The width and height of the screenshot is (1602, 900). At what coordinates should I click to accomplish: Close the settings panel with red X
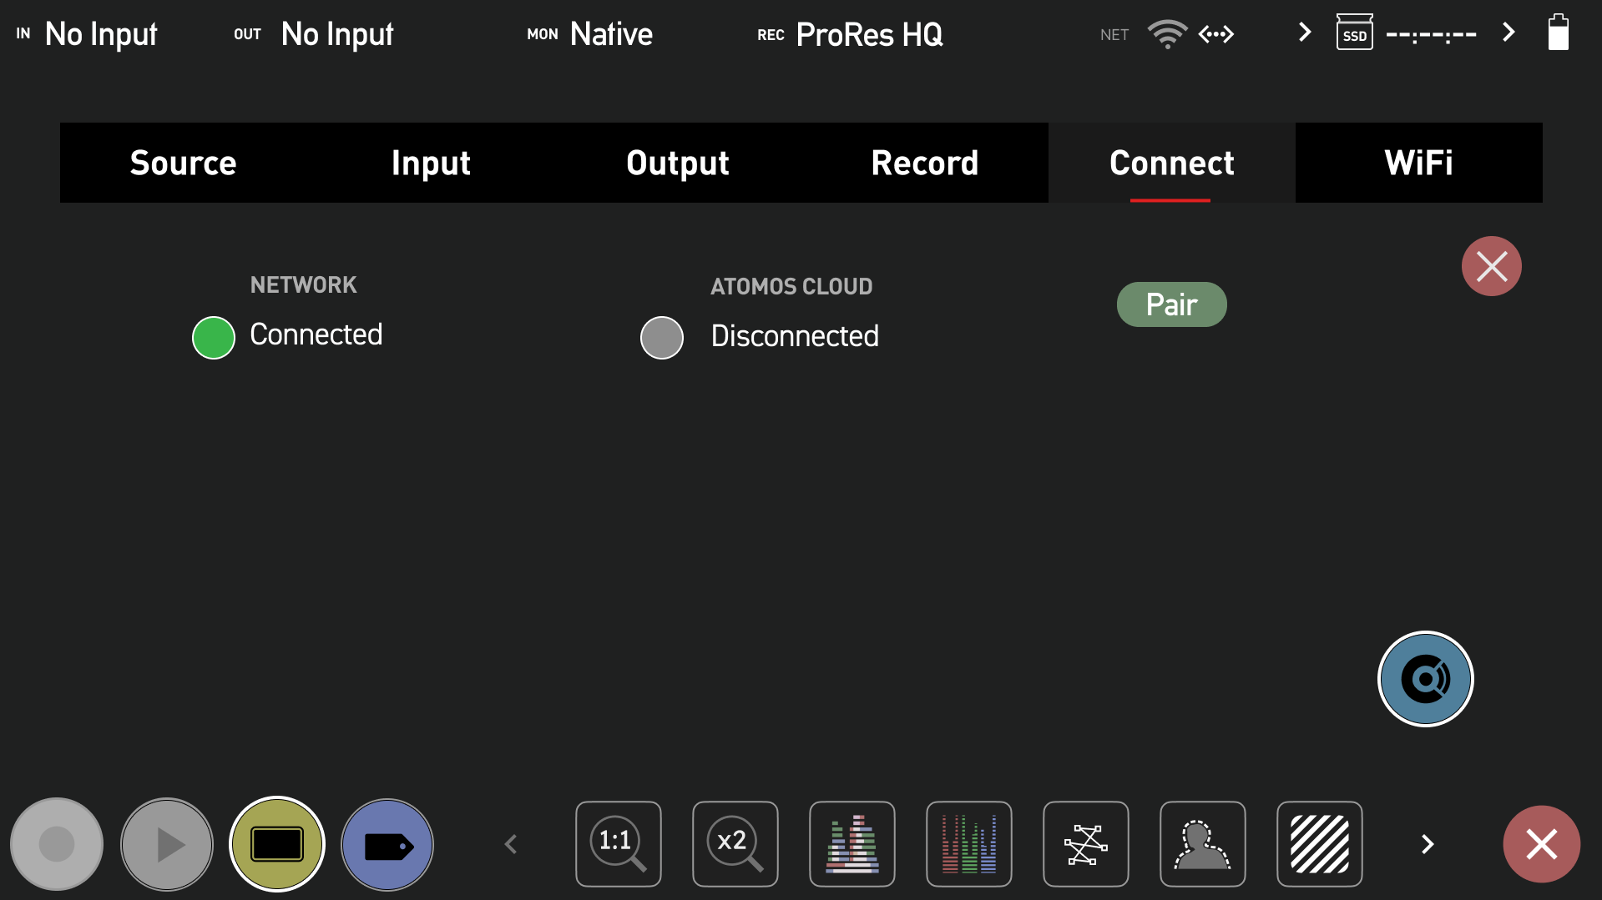[x=1491, y=267]
